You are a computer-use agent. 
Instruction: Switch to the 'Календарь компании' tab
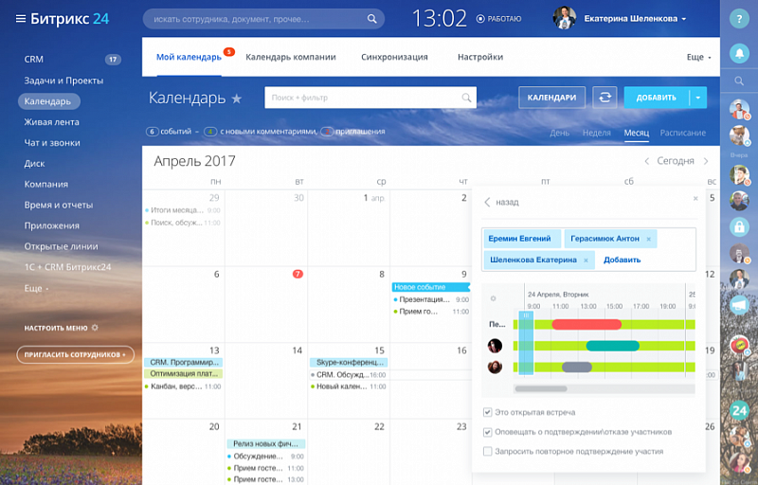coord(290,57)
